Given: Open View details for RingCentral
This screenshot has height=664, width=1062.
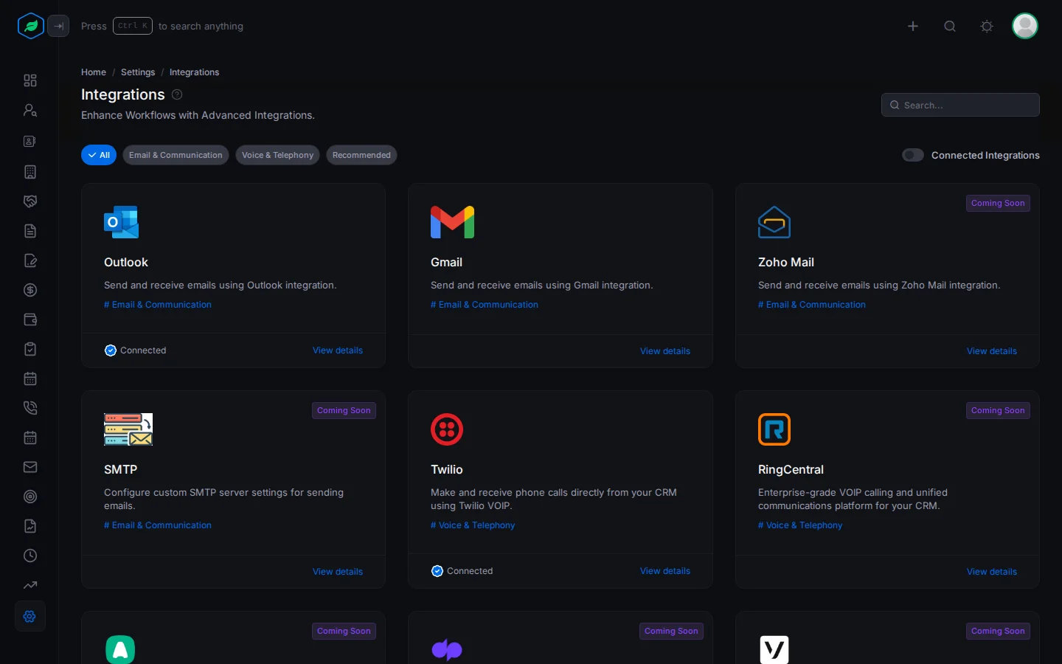Looking at the screenshot, I should pyautogui.click(x=992, y=572).
